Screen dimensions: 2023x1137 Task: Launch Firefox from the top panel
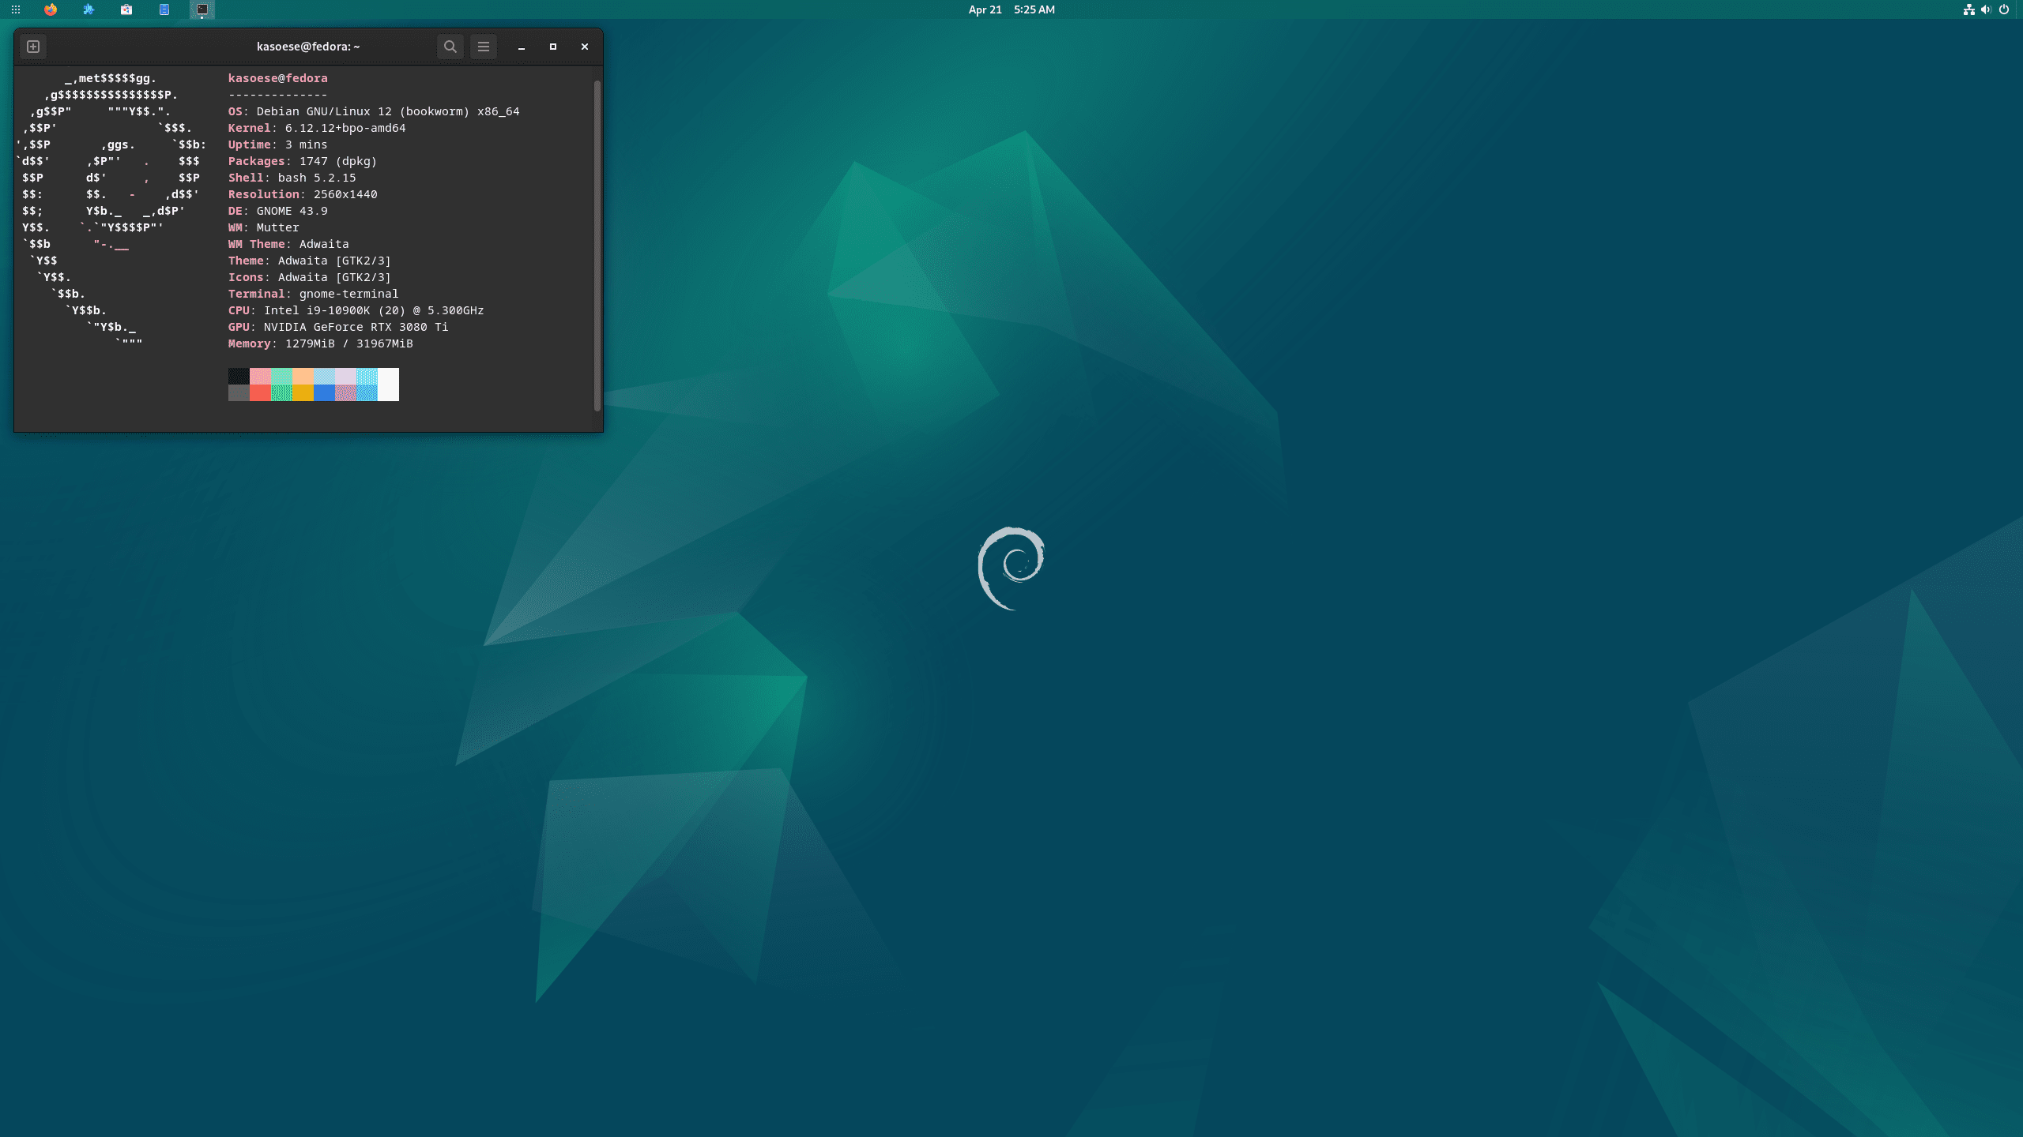click(x=51, y=9)
